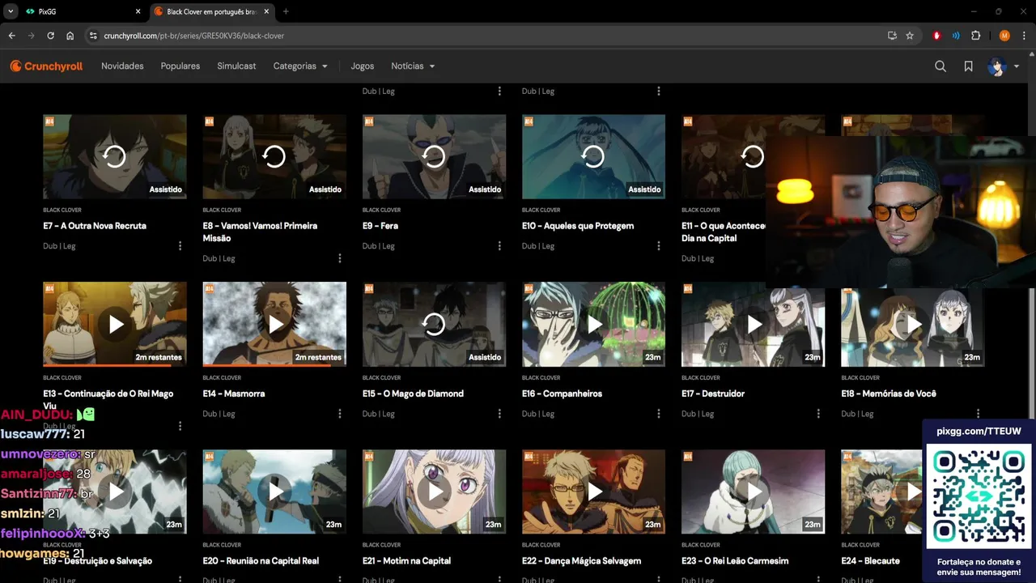Image resolution: width=1036 pixels, height=583 pixels.
Task: Open E20 - Reunião na Capital Real title
Action: click(x=261, y=560)
